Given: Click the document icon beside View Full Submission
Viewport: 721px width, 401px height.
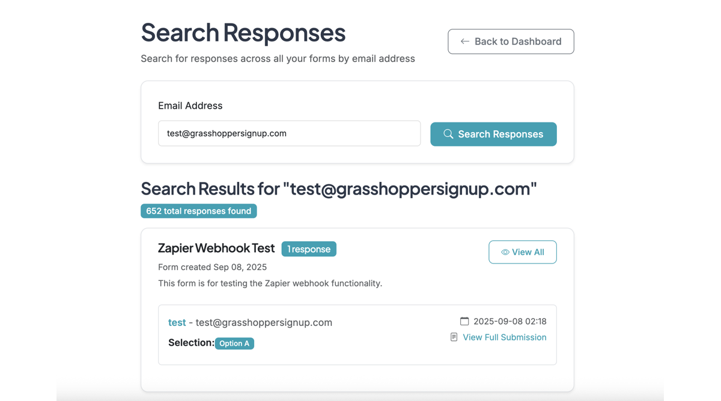Looking at the screenshot, I should coord(454,337).
